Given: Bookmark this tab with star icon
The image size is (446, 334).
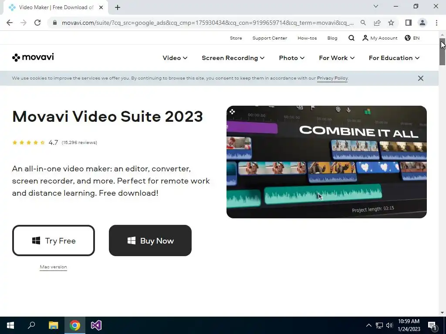Looking at the screenshot, I should [x=391, y=23].
